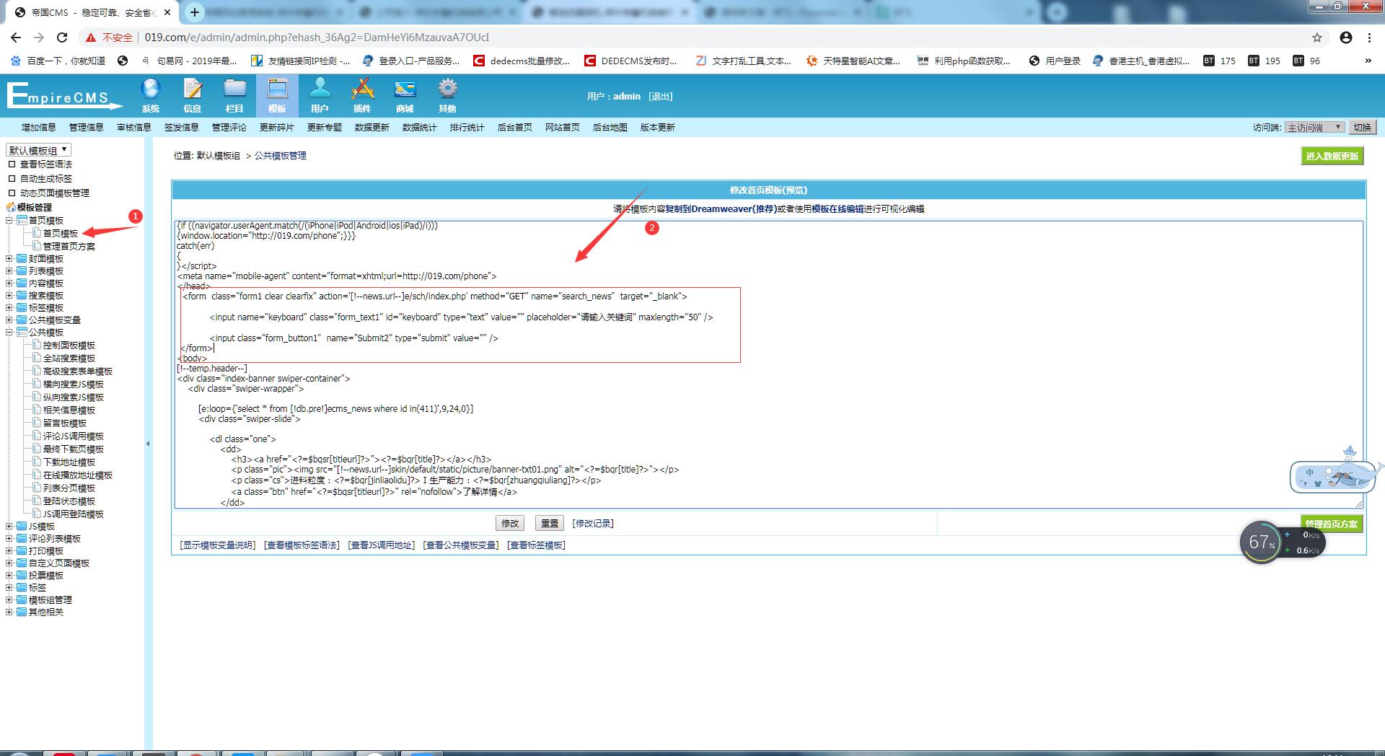Image resolution: width=1385 pixels, height=756 pixels.
Task: Open dedecms批量修改 bookmark
Action: pyautogui.click(x=522, y=61)
